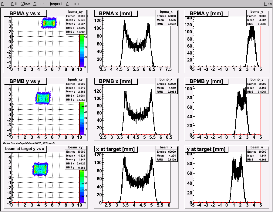
Task: Open the Classes menu
Action: (x=72, y=4)
